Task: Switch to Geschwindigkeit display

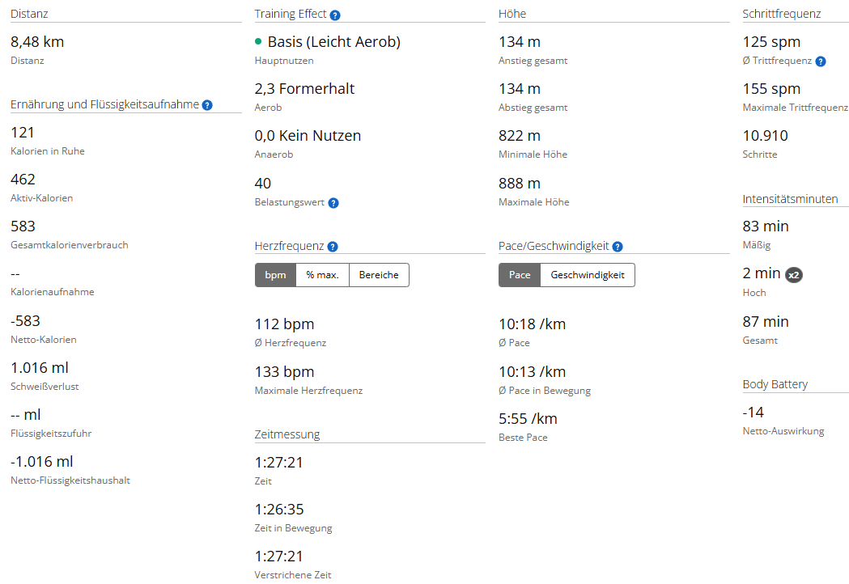Action: pos(588,275)
